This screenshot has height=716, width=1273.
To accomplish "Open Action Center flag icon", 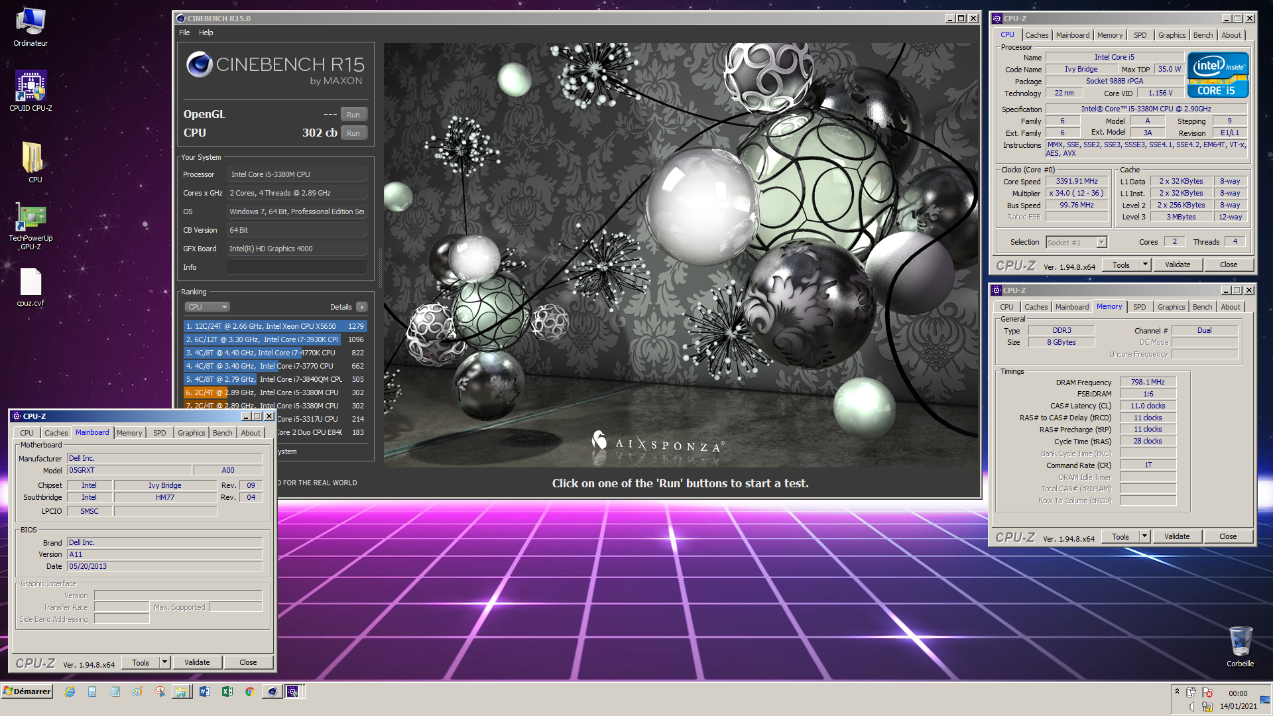I will click(x=1207, y=692).
